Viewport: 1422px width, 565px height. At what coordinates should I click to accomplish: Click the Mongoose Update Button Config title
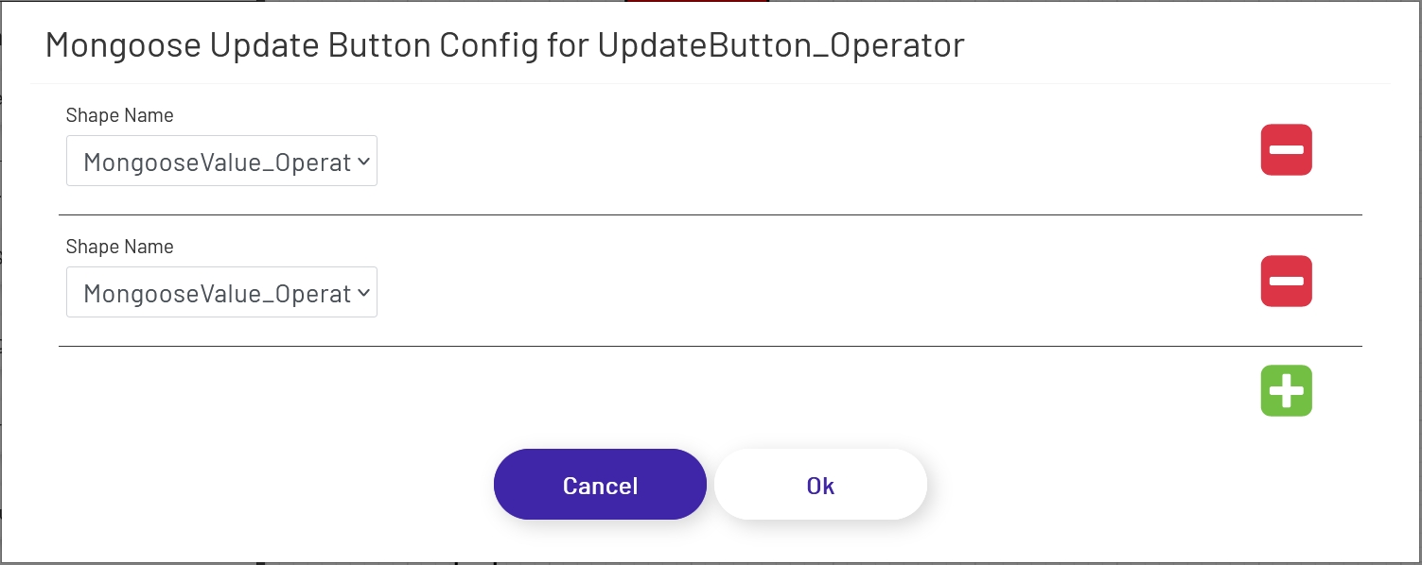[x=504, y=43]
